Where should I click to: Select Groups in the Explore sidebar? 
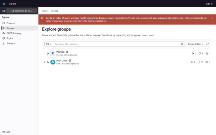[19, 28]
